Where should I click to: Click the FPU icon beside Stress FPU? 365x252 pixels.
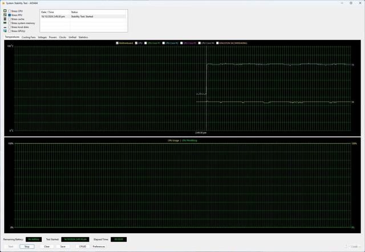point(5,15)
